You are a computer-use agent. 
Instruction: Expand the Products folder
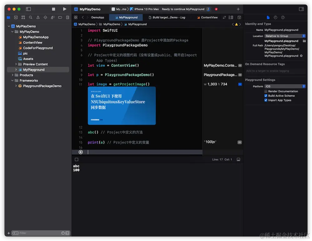click(12, 75)
